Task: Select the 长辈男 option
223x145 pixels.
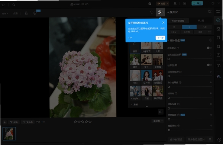Action: tap(187, 32)
